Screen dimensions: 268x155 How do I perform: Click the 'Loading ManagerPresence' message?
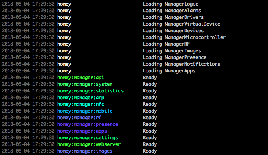(174, 57)
